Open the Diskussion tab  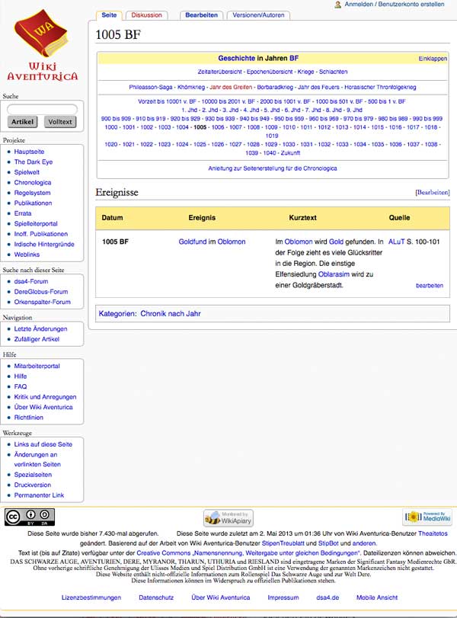point(146,15)
